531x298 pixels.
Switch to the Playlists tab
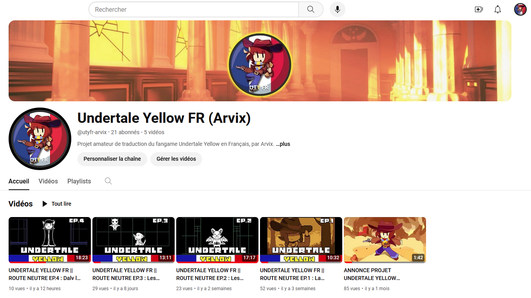(79, 181)
